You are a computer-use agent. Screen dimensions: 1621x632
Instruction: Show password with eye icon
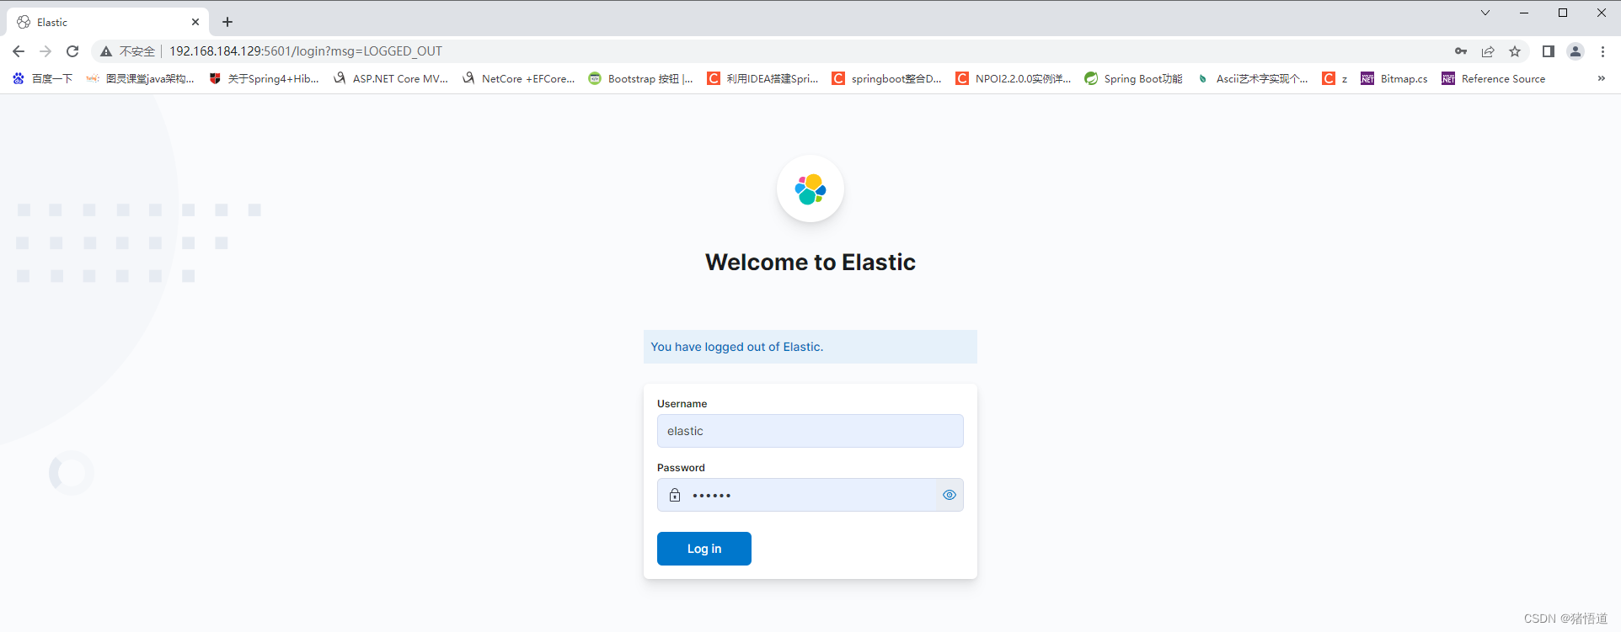coord(950,495)
